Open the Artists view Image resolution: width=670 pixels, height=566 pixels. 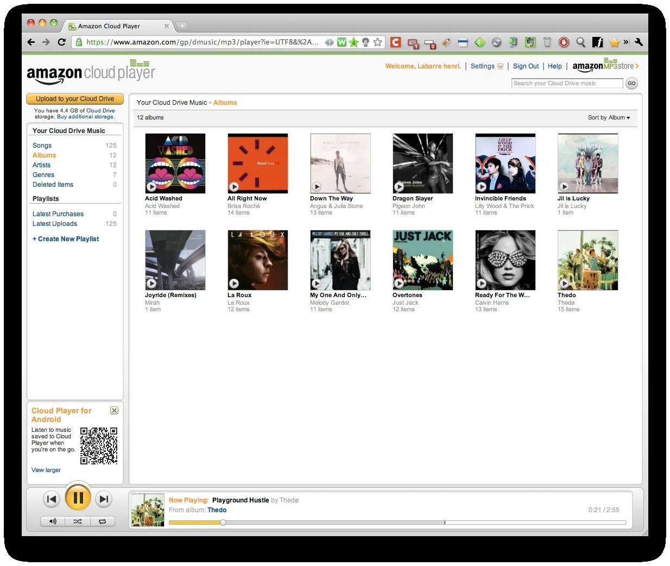pyautogui.click(x=41, y=165)
